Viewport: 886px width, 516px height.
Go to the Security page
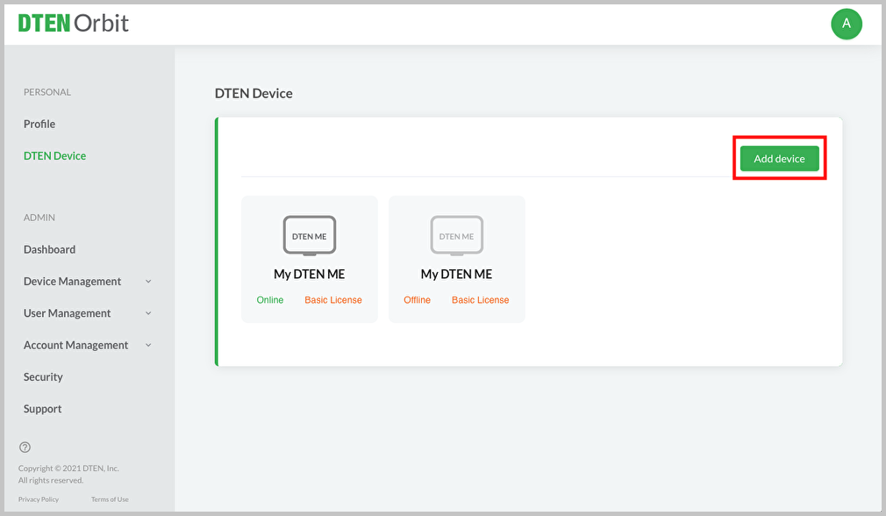(x=43, y=377)
